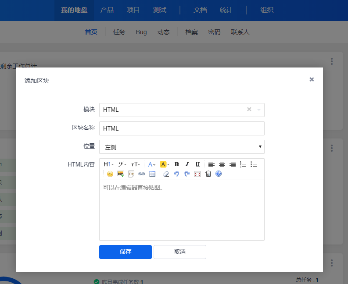Click the eraser to remove formatting
Screen dimensions: 348x284
coord(165,174)
